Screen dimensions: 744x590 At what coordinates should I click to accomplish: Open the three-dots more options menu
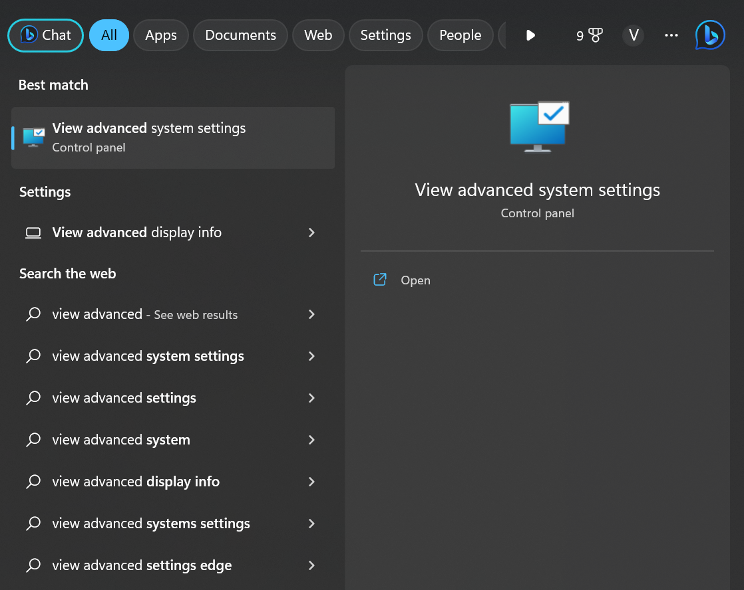(x=671, y=35)
